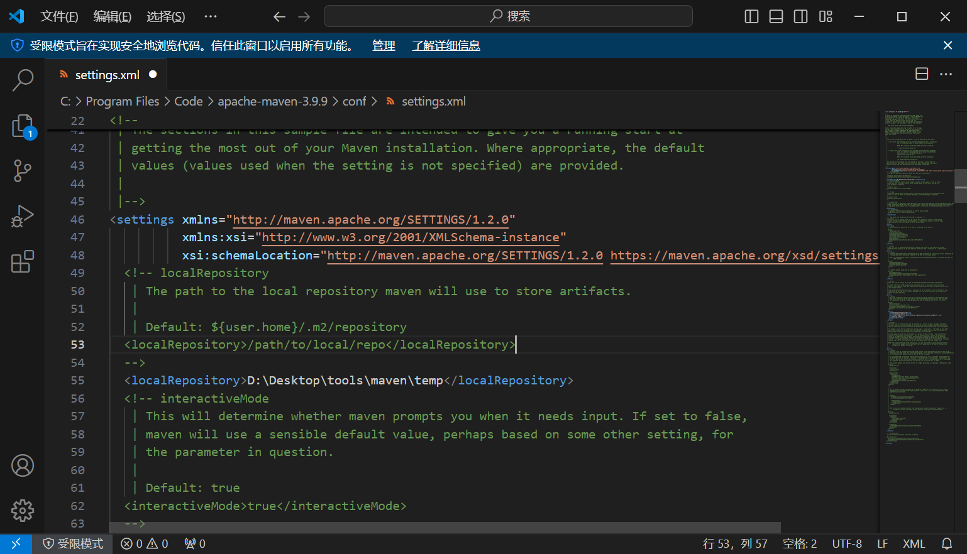Screen dimensions: 967x554
Task: Open the Source Control view
Action: point(23,171)
